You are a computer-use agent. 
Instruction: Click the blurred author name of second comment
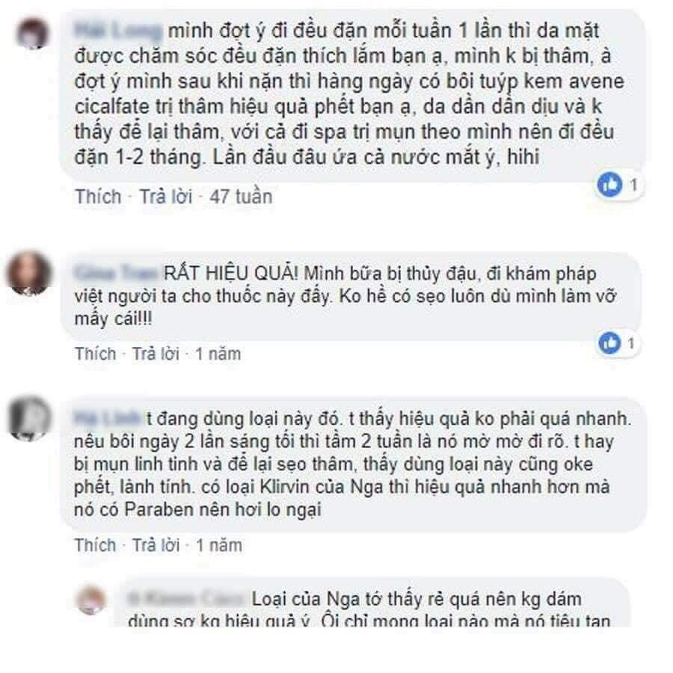[117, 273]
